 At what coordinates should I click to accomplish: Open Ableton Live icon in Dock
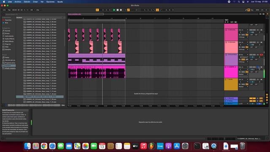160,146
